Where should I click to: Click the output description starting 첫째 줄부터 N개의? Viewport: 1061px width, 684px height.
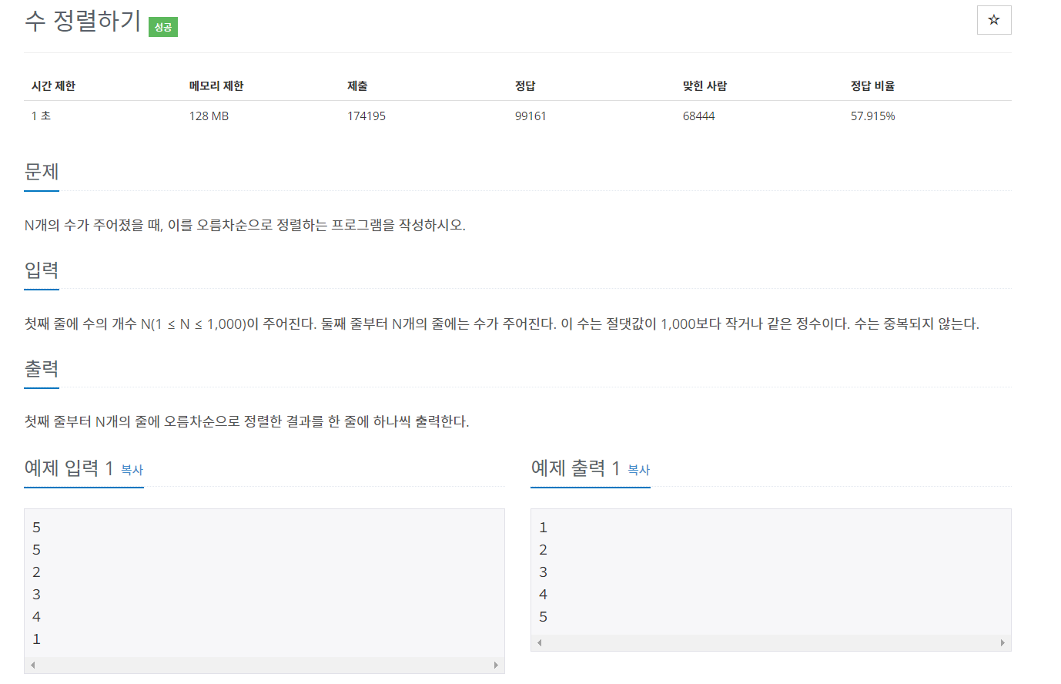click(246, 421)
